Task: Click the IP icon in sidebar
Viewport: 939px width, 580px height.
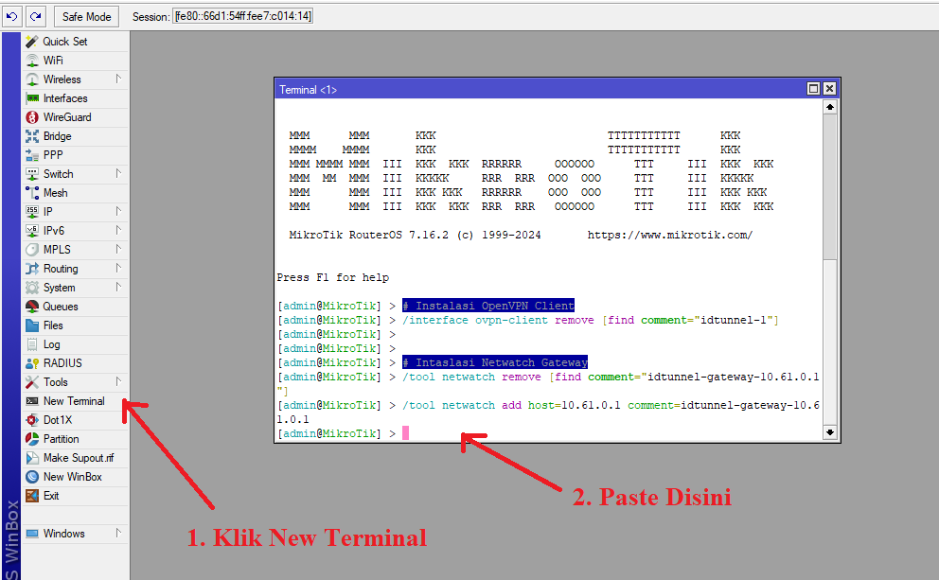Action: [x=32, y=212]
